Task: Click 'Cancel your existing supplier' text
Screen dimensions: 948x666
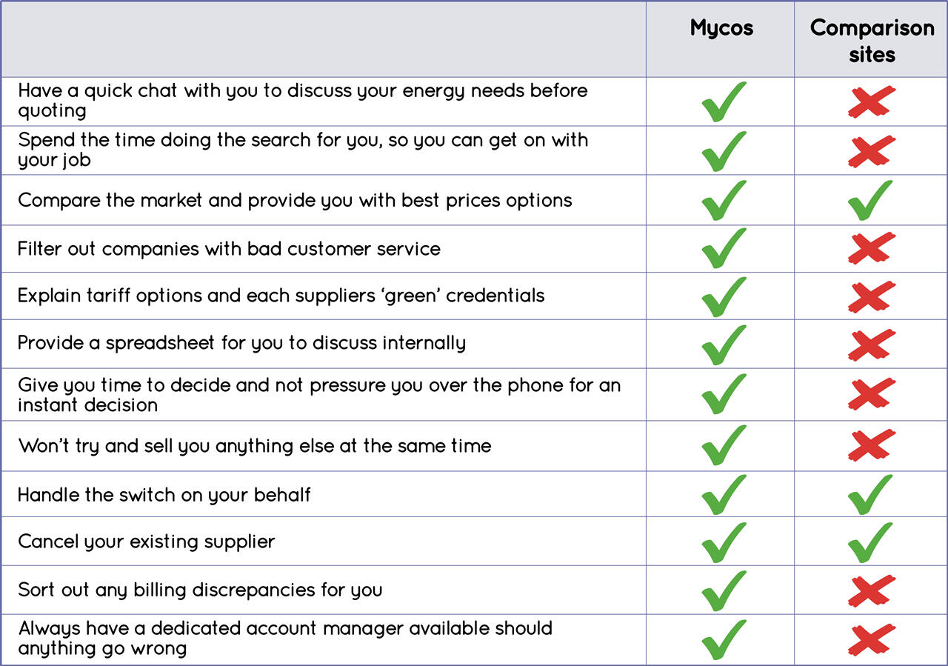Action: (147, 542)
